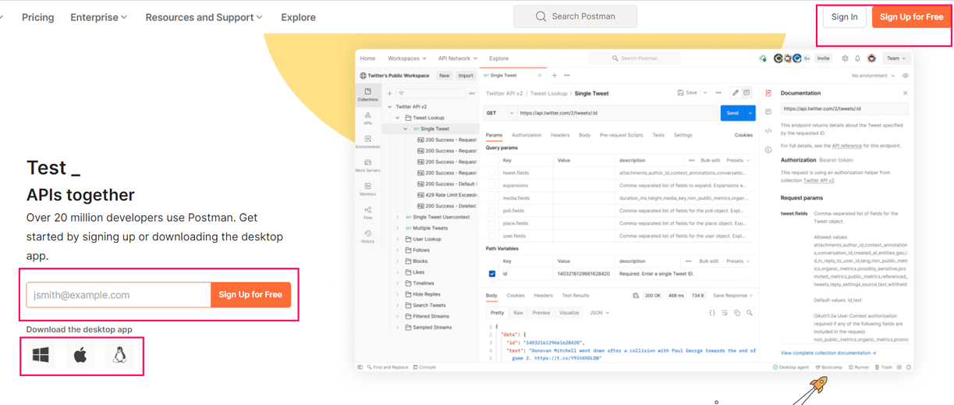Click the blue Send button

(x=732, y=113)
